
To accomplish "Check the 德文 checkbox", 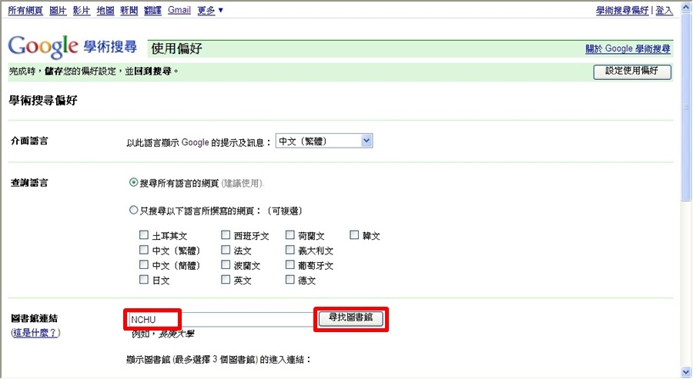I will tap(290, 279).
